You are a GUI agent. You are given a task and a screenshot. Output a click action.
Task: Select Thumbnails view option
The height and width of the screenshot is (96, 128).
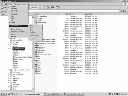click(x=18, y=14)
